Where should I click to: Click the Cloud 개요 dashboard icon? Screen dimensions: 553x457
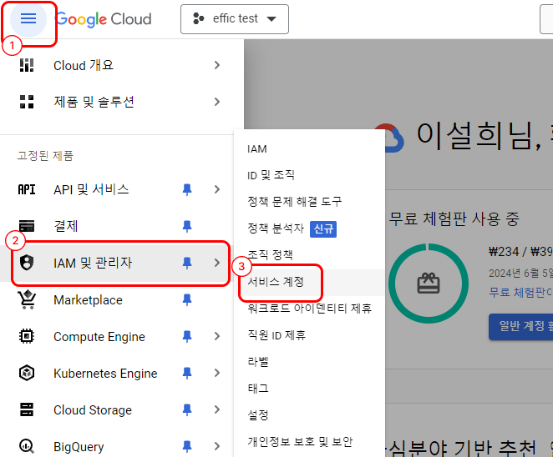pyautogui.click(x=27, y=65)
